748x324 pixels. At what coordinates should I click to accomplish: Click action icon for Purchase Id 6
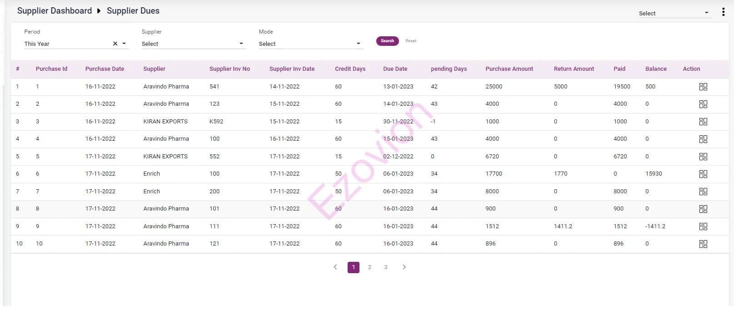pos(703,174)
